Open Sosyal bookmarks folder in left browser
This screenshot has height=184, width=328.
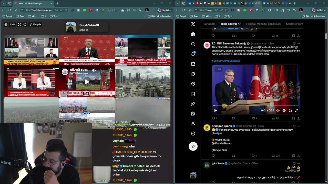click(x=7, y=16)
